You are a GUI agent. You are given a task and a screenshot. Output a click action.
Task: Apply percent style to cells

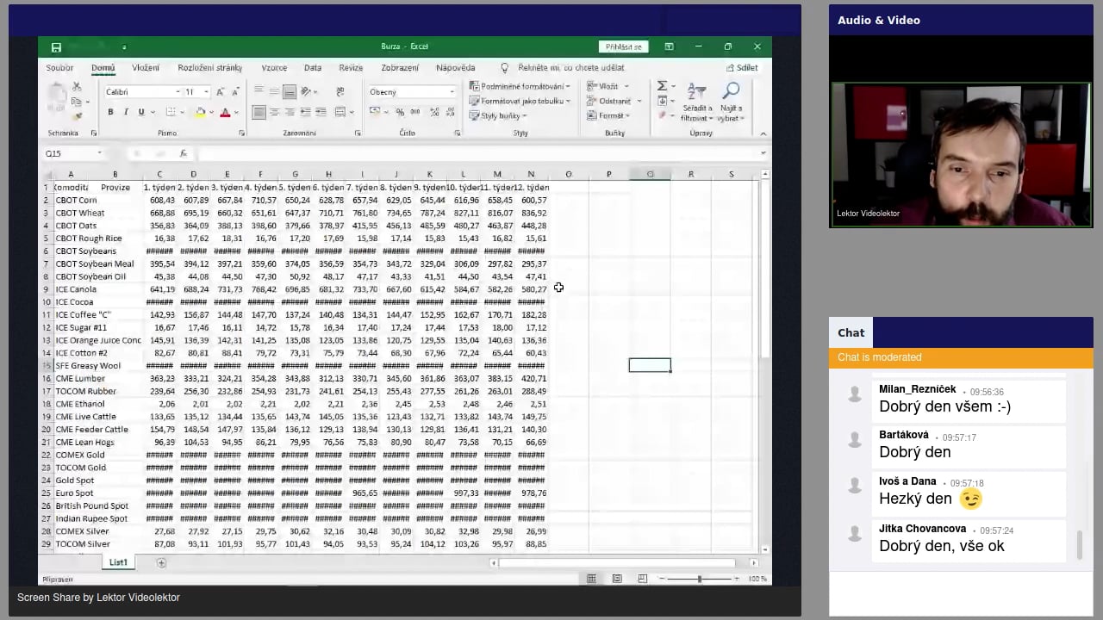(x=400, y=112)
